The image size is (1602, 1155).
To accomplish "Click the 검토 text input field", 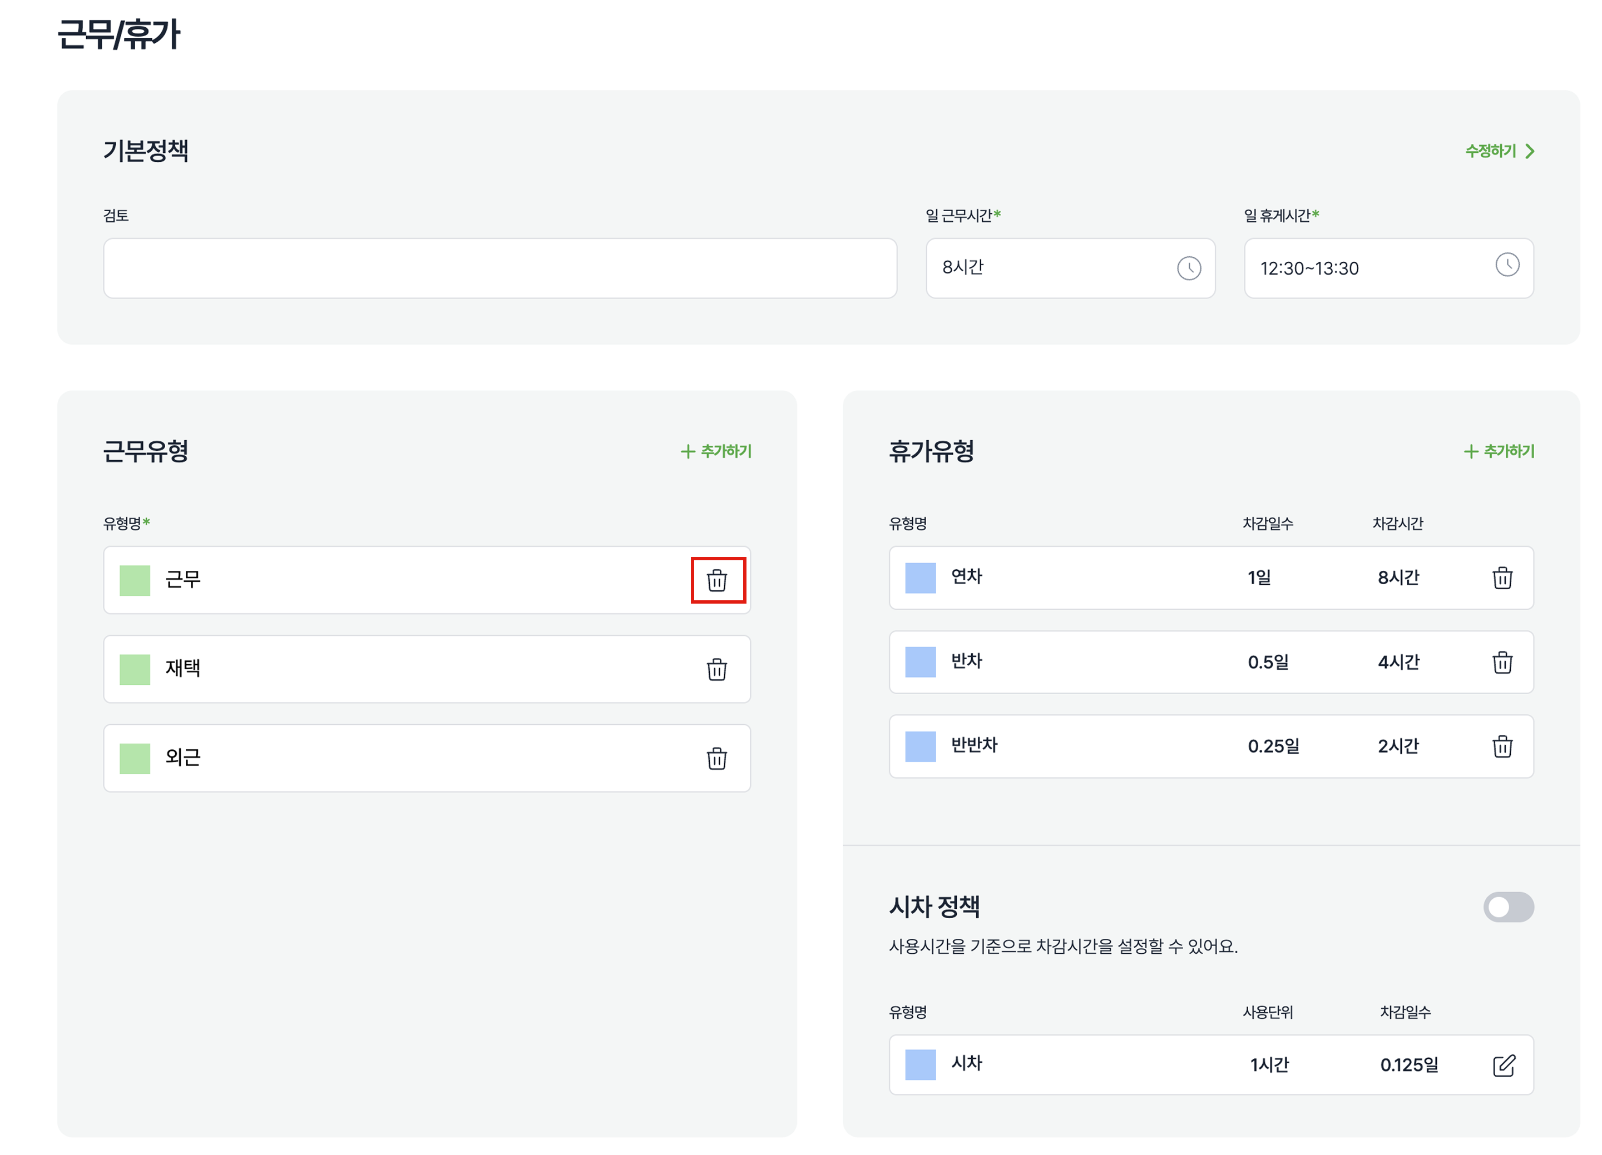I will click(x=500, y=268).
